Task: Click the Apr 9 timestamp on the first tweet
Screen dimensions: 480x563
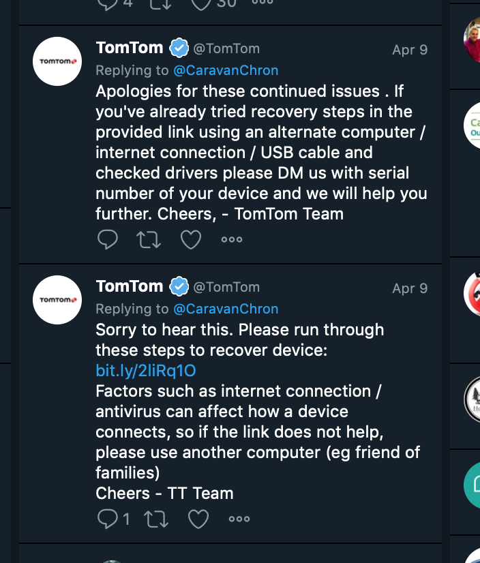Action: [408, 48]
